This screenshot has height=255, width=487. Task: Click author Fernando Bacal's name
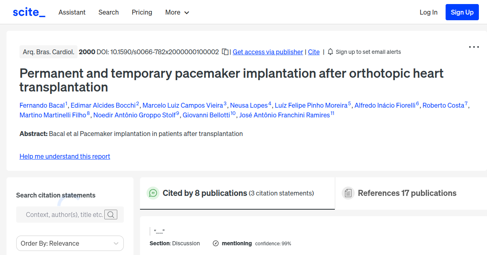click(42, 105)
